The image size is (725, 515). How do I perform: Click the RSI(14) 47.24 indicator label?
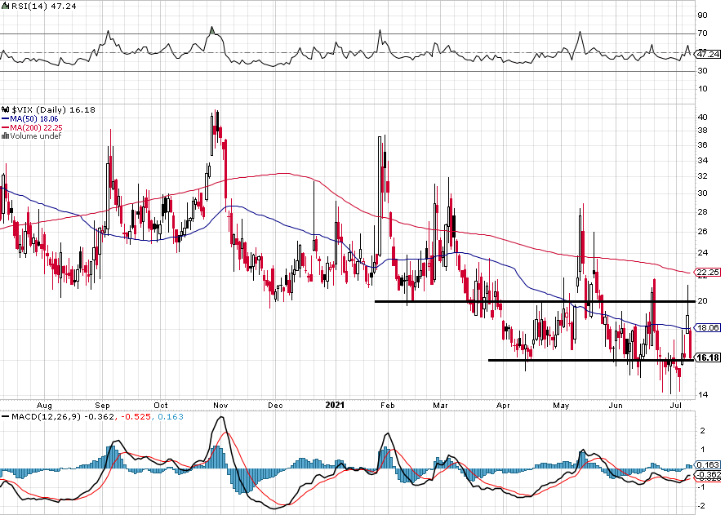tap(42, 6)
